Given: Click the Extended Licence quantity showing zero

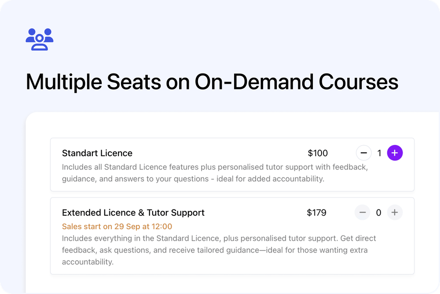Looking at the screenshot, I should (x=378, y=212).
